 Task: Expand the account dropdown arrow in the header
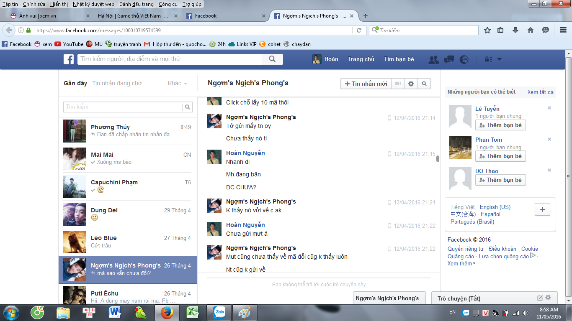pyautogui.click(x=499, y=59)
